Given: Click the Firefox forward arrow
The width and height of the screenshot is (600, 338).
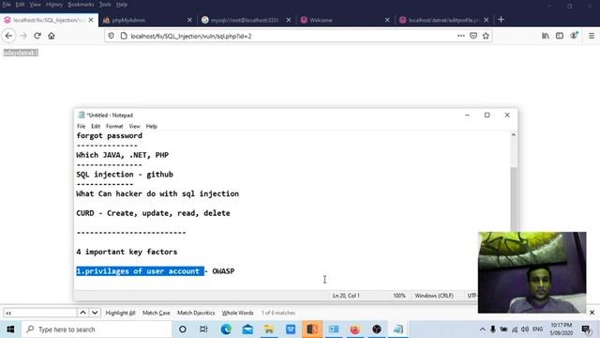Looking at the screenshot, I should coord(23,36).
